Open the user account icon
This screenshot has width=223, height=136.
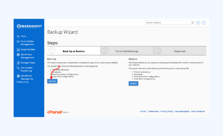(x=204, y=23)
